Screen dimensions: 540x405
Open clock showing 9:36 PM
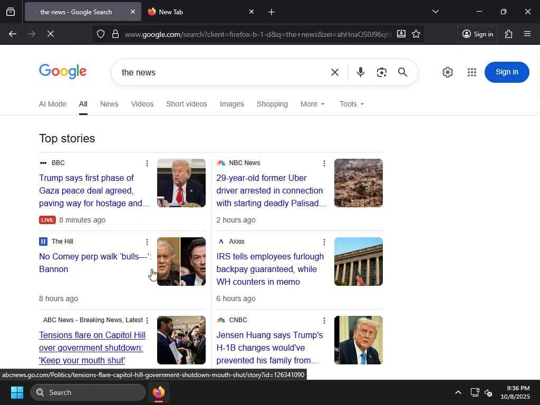click(x=515, y=392)
